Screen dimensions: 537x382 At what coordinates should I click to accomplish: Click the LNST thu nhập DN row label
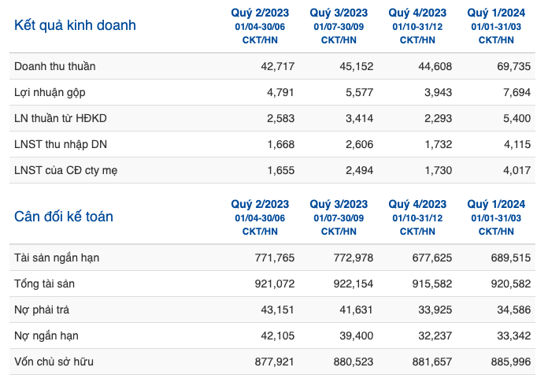click(61, 145)
